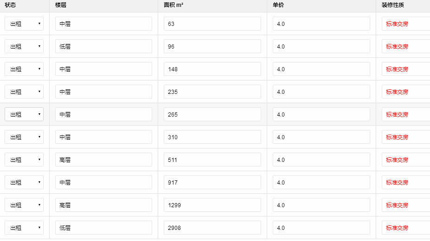Click the 楼层 column header
430x241 pixels.
60,5
